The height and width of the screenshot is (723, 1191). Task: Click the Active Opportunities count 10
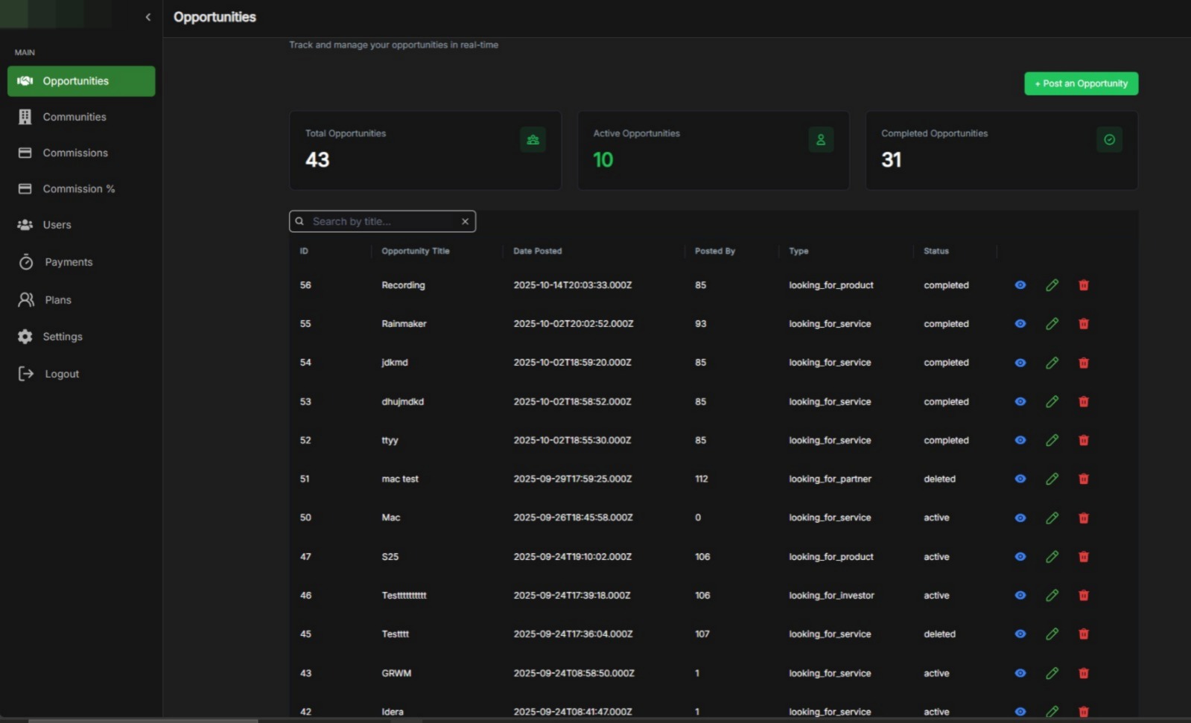[603, 160]
